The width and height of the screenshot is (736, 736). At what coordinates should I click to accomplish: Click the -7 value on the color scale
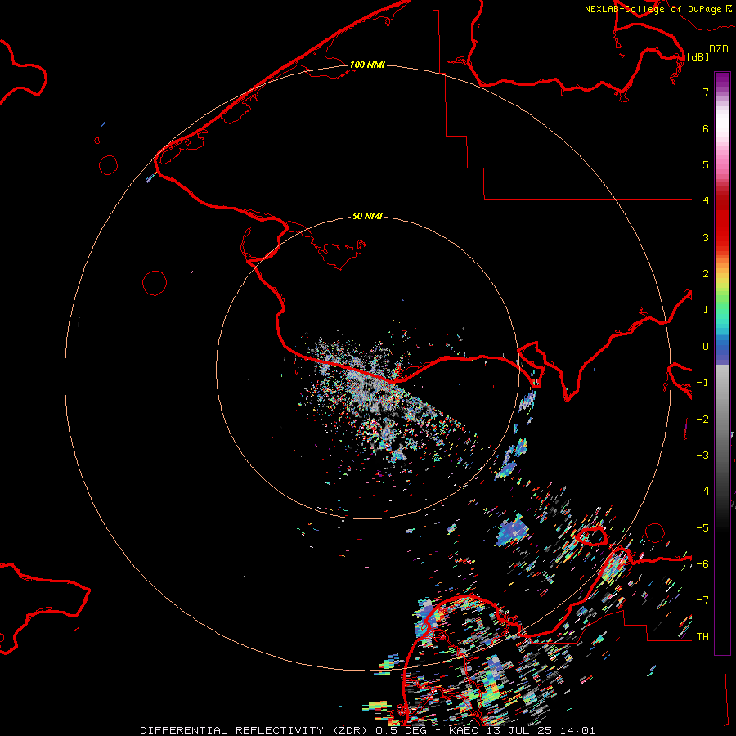pos(702,600)
